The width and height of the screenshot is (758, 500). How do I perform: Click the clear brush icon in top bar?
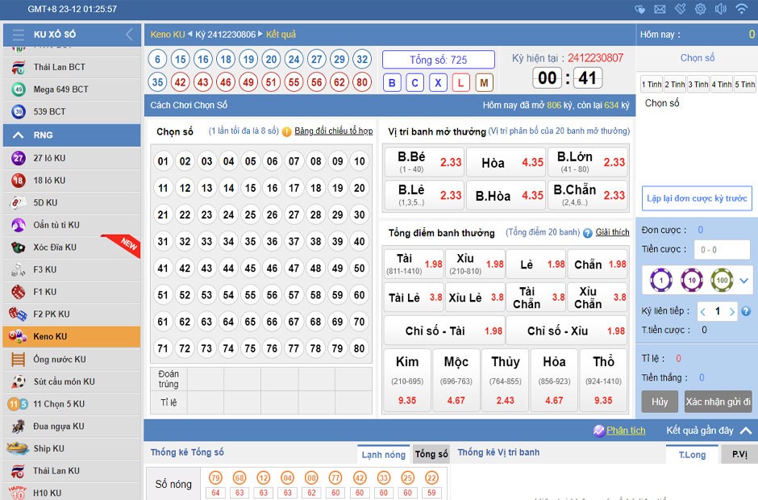coord(680,9)
